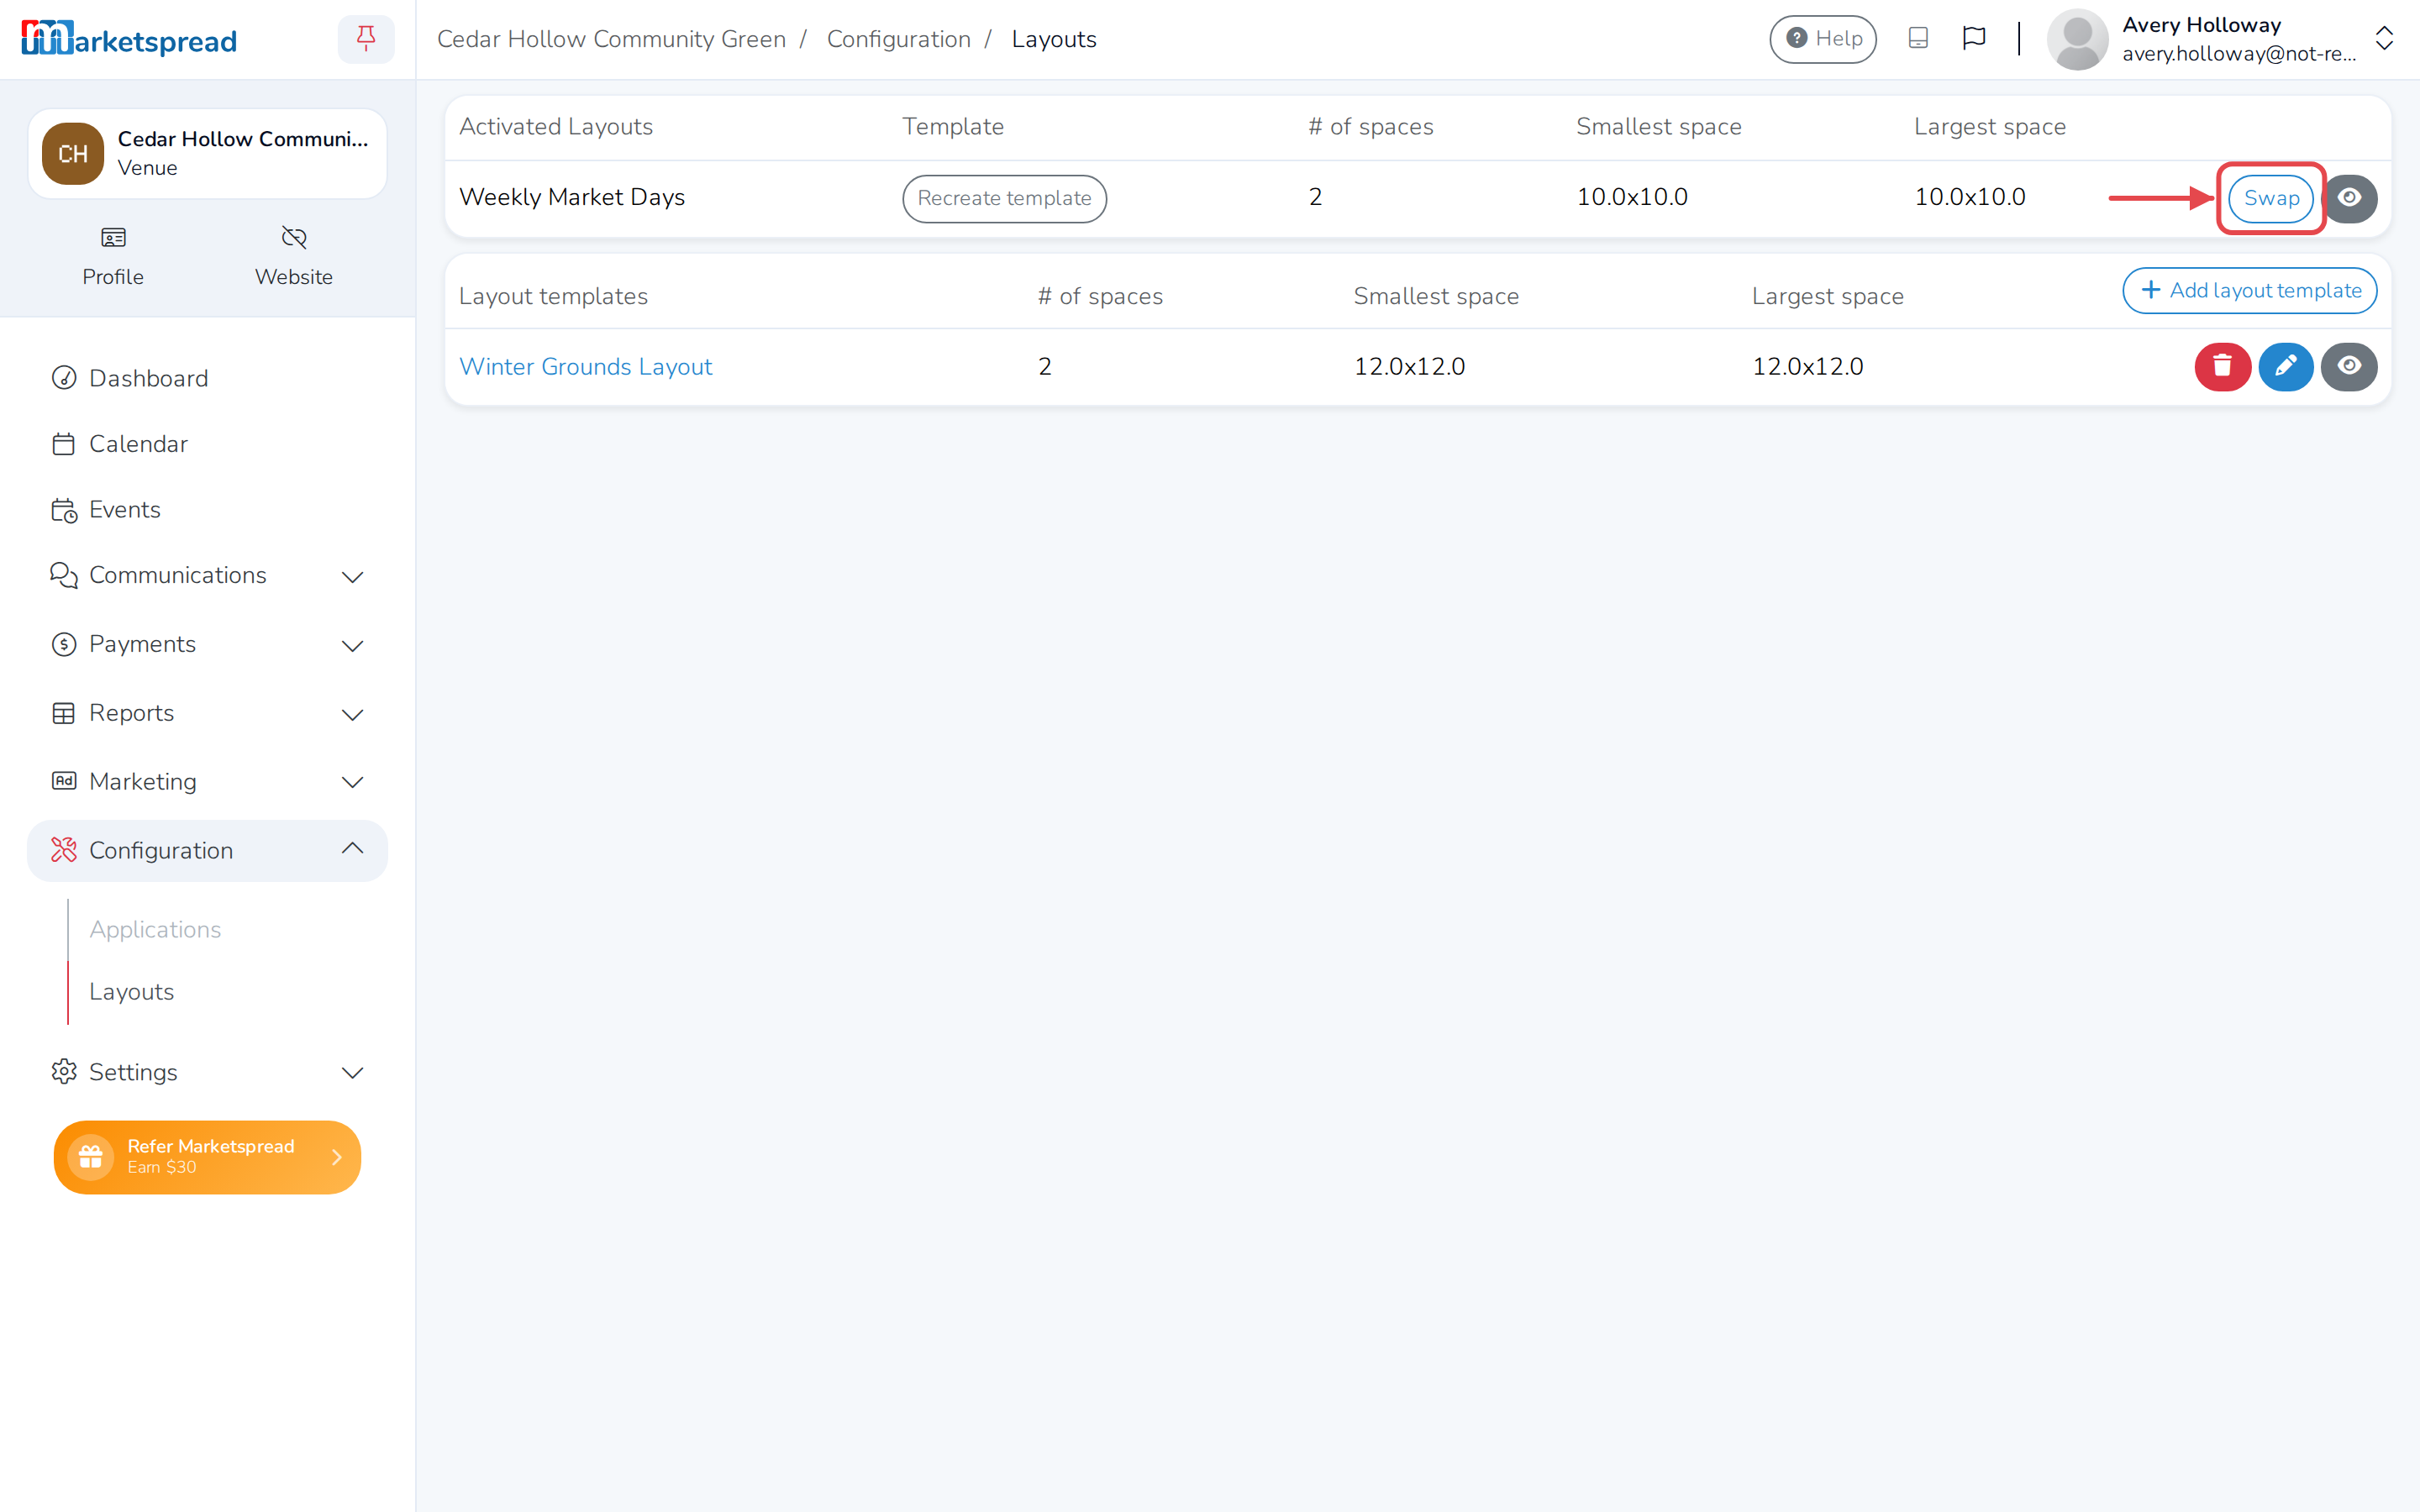
Task: Click Add layout template button
Action: point(2249,290)
